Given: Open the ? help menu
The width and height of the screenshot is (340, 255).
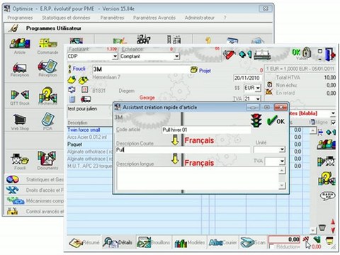Looking at the screenshot, I should (x=225, y=18).
